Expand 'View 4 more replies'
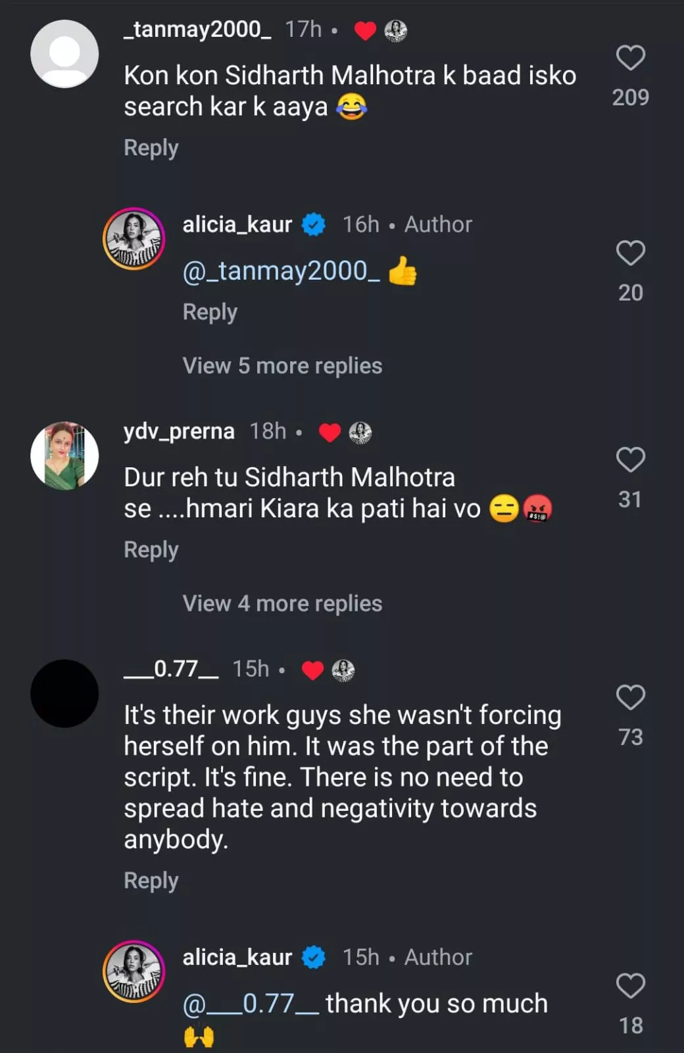This screenshot has width=684, height=1053. (282, 604)
